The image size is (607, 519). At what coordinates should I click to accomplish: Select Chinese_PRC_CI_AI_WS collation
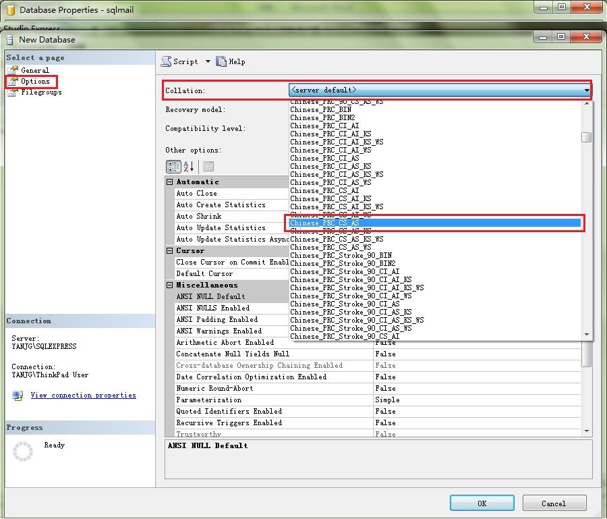pos(330,151)
